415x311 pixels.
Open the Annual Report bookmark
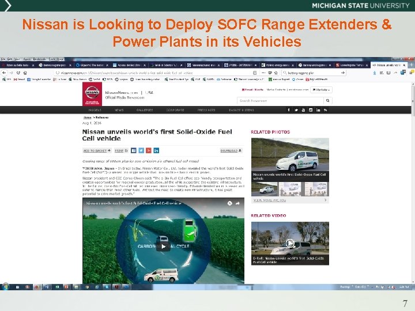click(279, 79)
